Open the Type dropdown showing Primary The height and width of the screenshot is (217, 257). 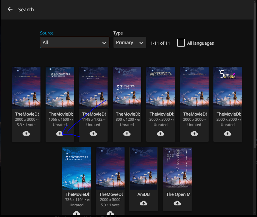pyautogui.click(x=130, y=42)
